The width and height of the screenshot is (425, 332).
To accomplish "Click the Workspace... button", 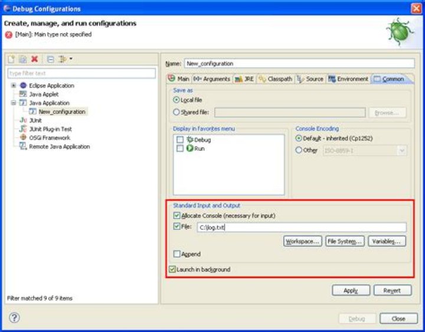I will [302, 241].
